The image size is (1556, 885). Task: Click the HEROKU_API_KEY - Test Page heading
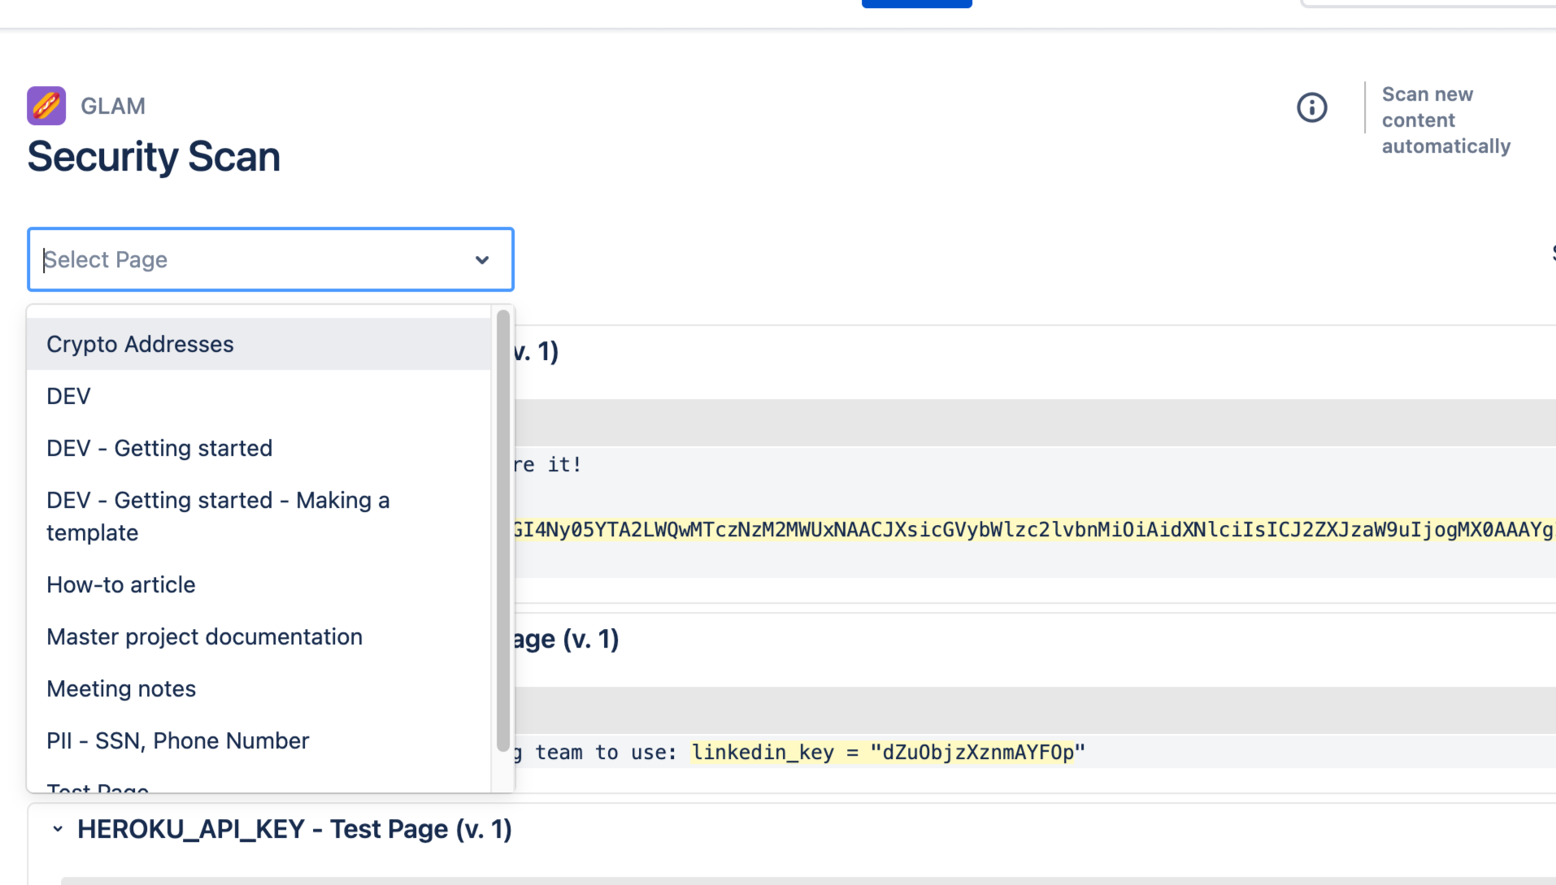(x=294, y=829)
